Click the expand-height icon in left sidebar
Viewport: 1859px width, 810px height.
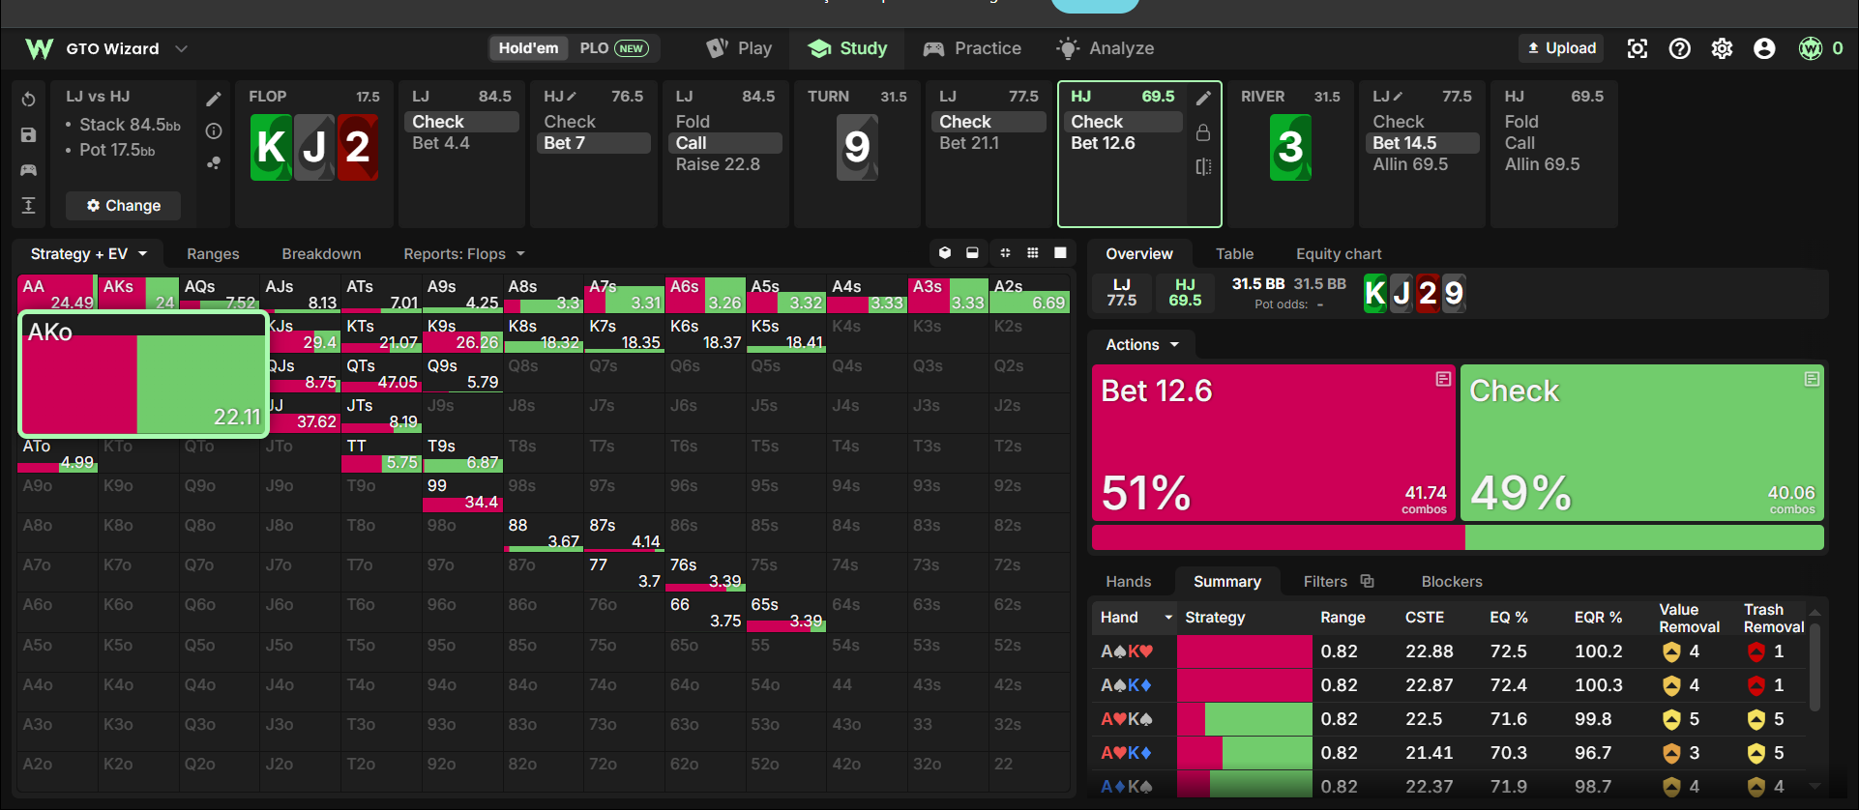click(x=29, y=205)
